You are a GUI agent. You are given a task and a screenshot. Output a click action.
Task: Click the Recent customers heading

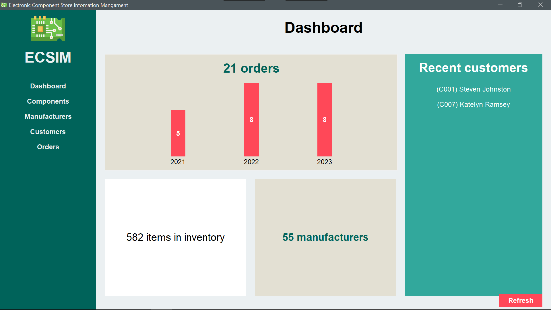[x=474, y=68]
